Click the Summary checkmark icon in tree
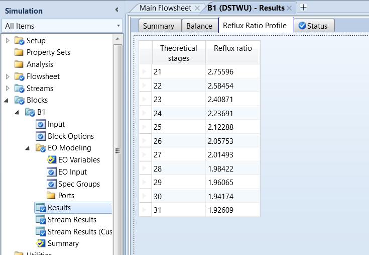Viewport: 369px width, 255px height. click(x=41, y=243)
